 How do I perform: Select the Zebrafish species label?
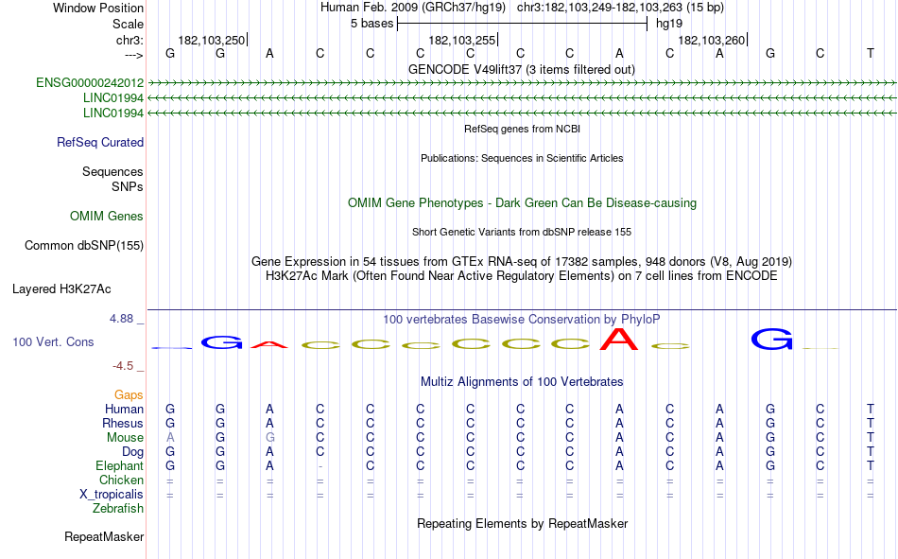click(118, 509)
